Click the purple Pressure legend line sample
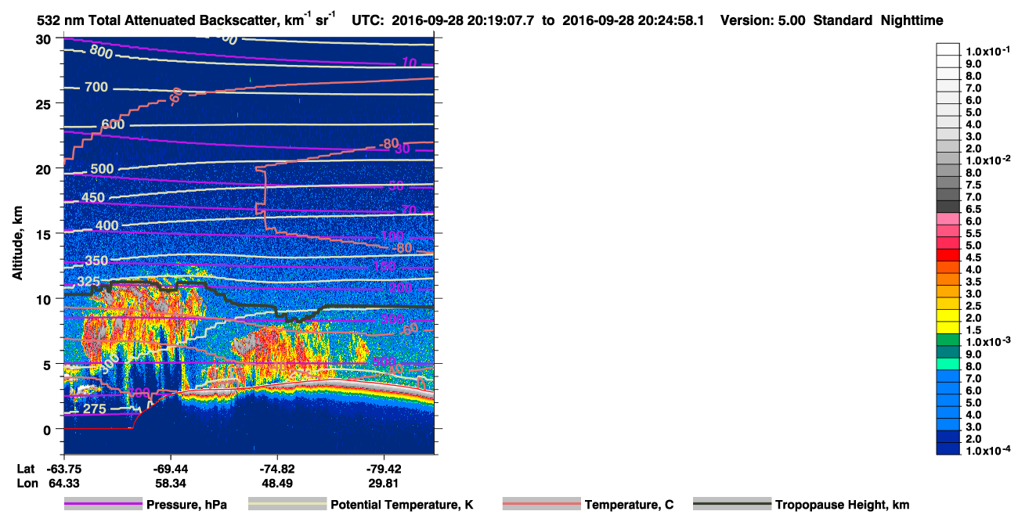Viewport: 1018px width, 522px height. (x=103, y=505)
